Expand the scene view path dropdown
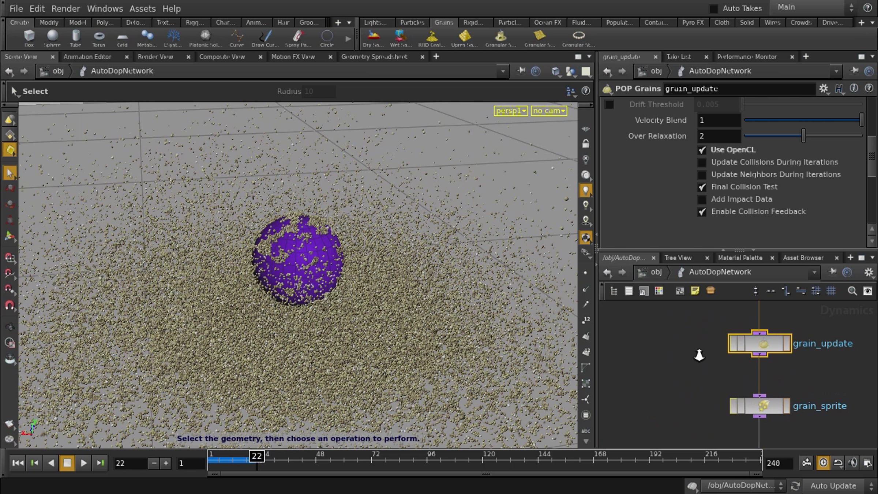878x494 pixels. pos(503,71)
